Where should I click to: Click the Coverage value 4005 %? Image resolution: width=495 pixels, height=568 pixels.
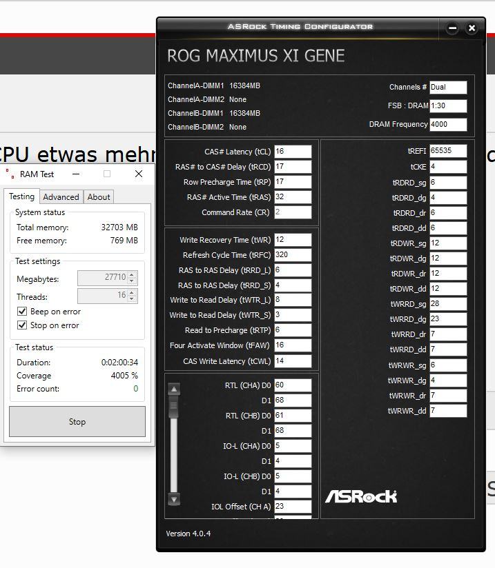124,376
